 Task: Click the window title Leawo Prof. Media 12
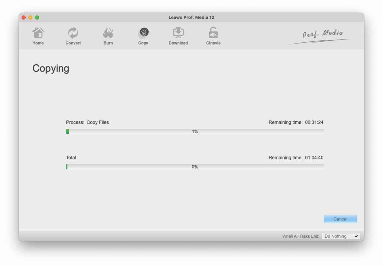click(191, 18)
